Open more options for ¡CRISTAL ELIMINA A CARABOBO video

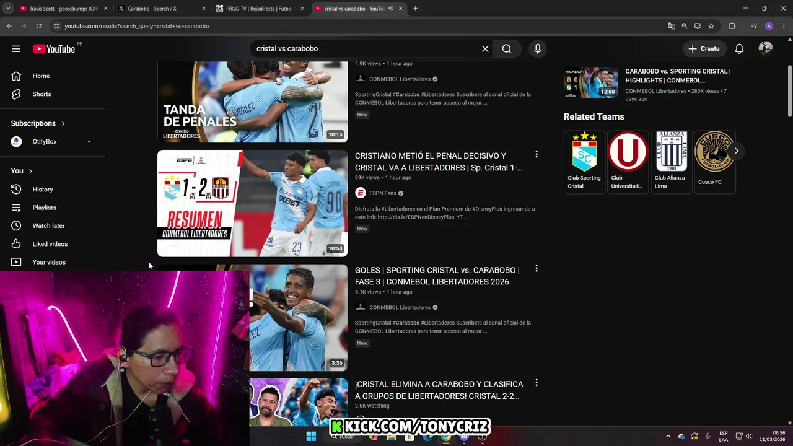tap(537, 383)
